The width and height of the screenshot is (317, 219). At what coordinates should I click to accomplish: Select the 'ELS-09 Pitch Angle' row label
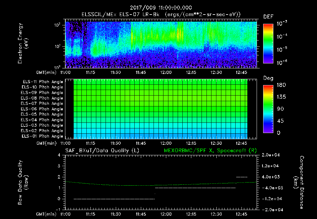point(42,93)
